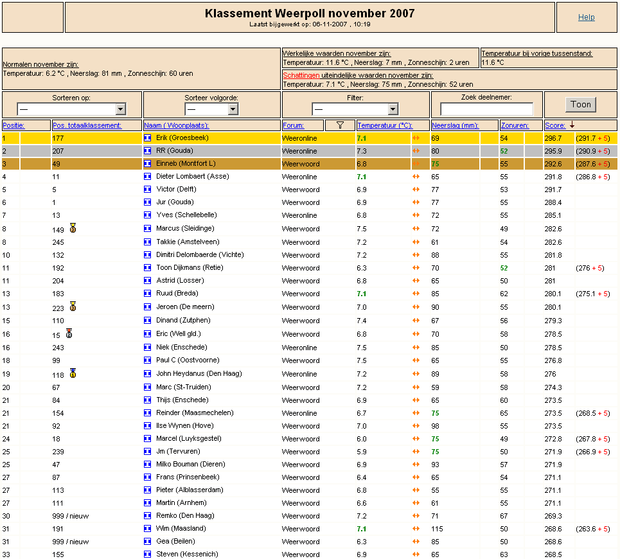The image size is (620, 559).
Task: Click the red sort arrow beside Score header
Action: coord(572,125)
